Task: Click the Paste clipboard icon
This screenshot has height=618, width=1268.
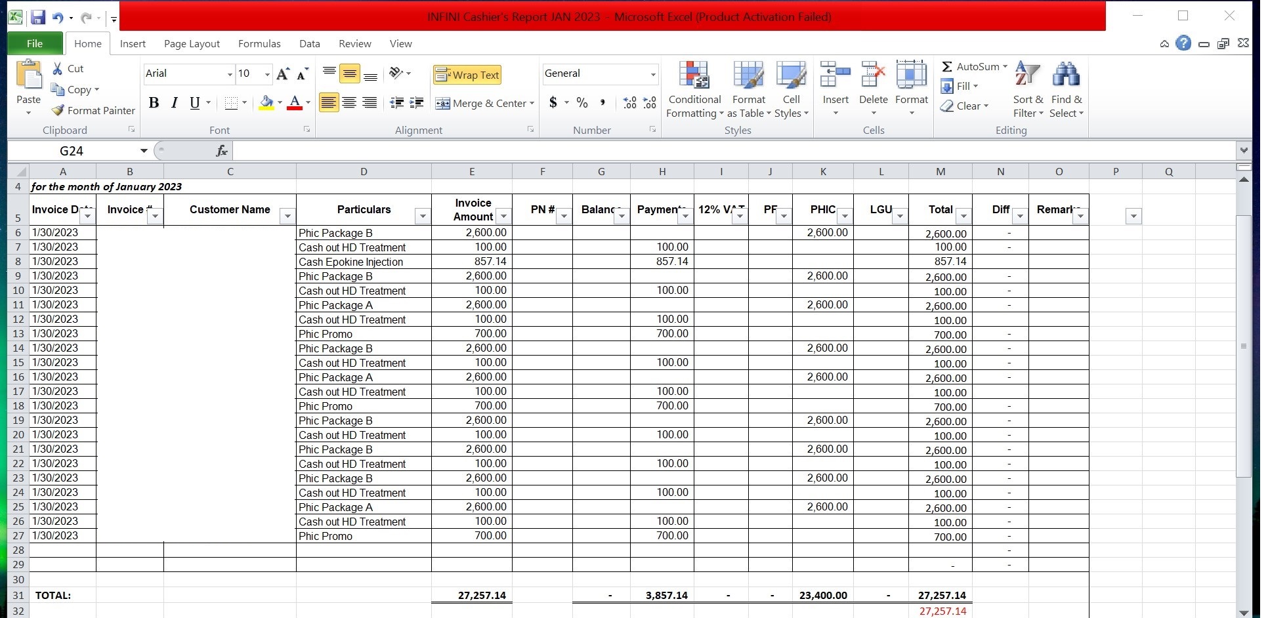Action: [29, 75]
